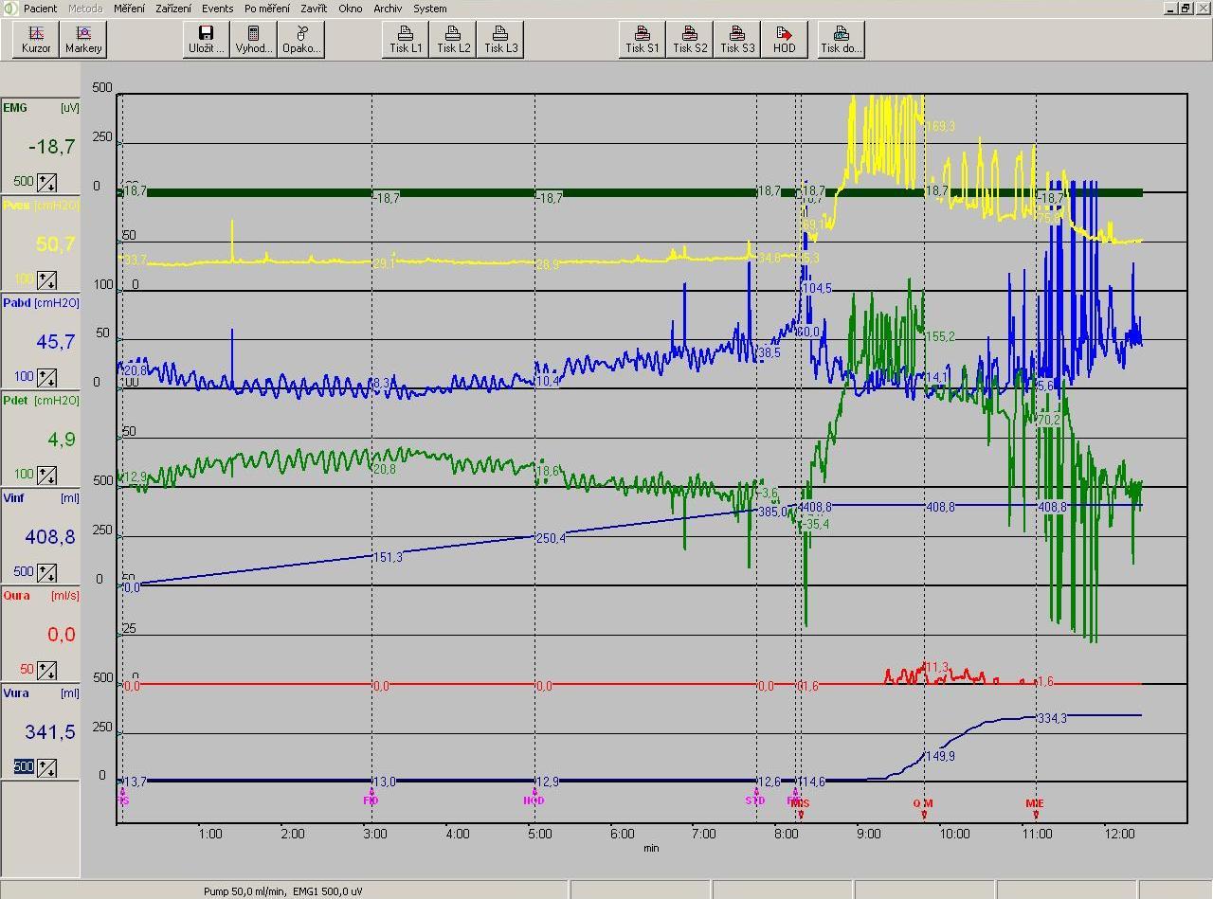Select the STD event marker
1213x899 pixels.
click(755, 798)
